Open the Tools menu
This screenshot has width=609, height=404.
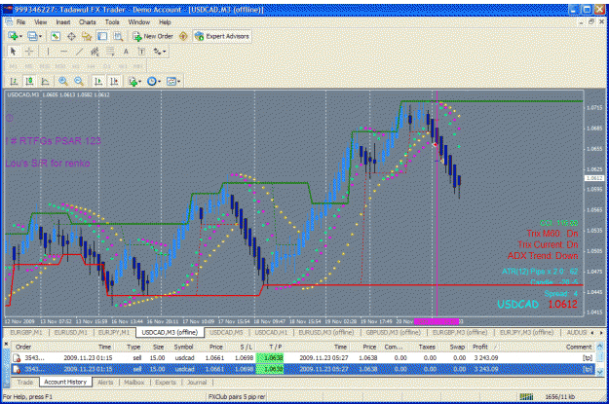tap(112, 22)
